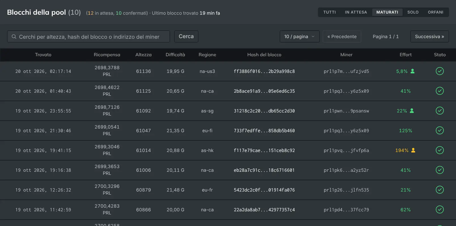Click the status checkmark icon for block 60866

pos(440,210)
